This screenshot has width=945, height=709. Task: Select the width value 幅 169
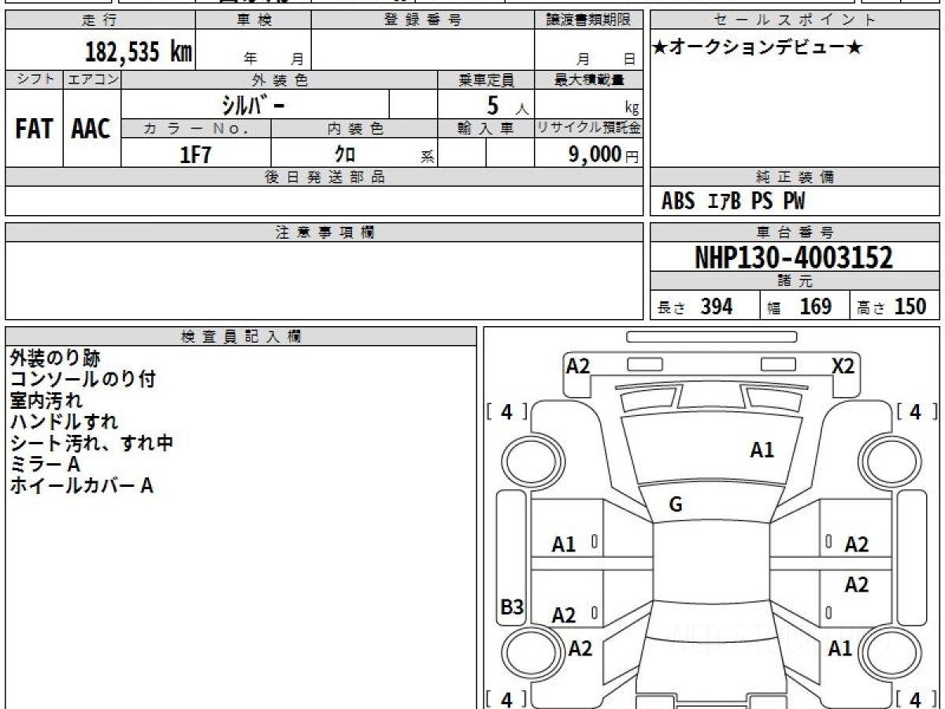799,306
